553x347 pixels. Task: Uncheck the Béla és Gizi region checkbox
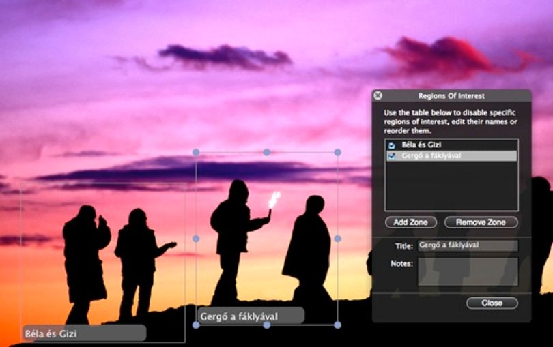point(391,145)
